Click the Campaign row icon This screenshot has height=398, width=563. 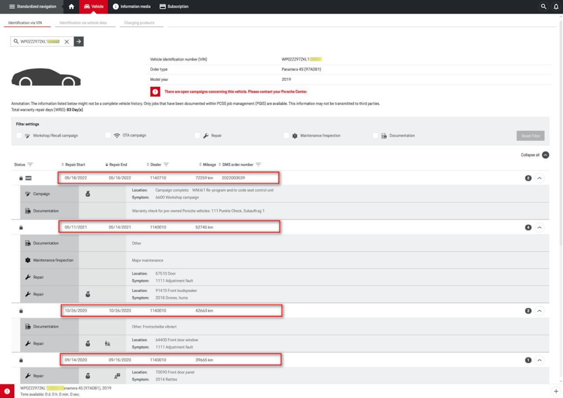click(28, 194)
